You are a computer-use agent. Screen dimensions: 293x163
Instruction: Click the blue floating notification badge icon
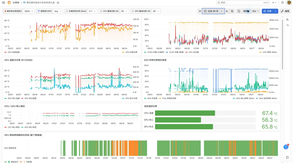(286, 147)
